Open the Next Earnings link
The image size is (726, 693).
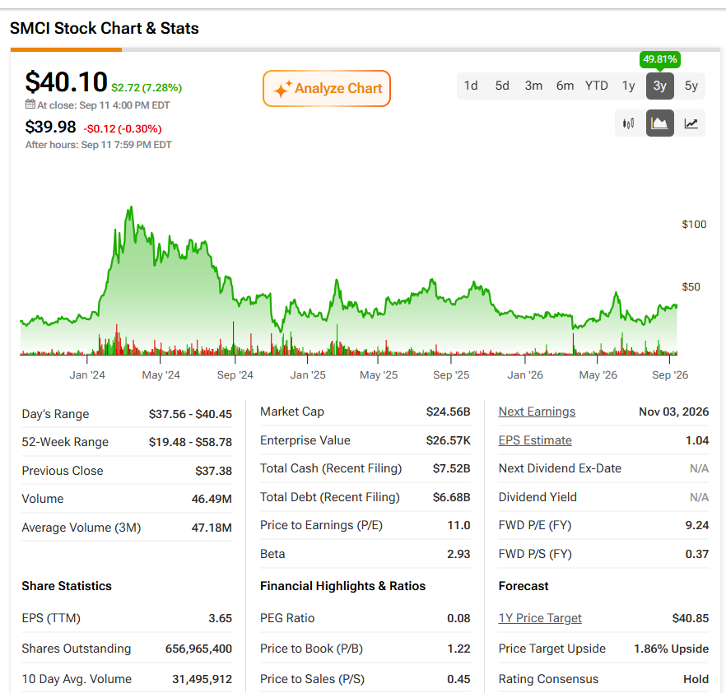click(x=537, y=412)
